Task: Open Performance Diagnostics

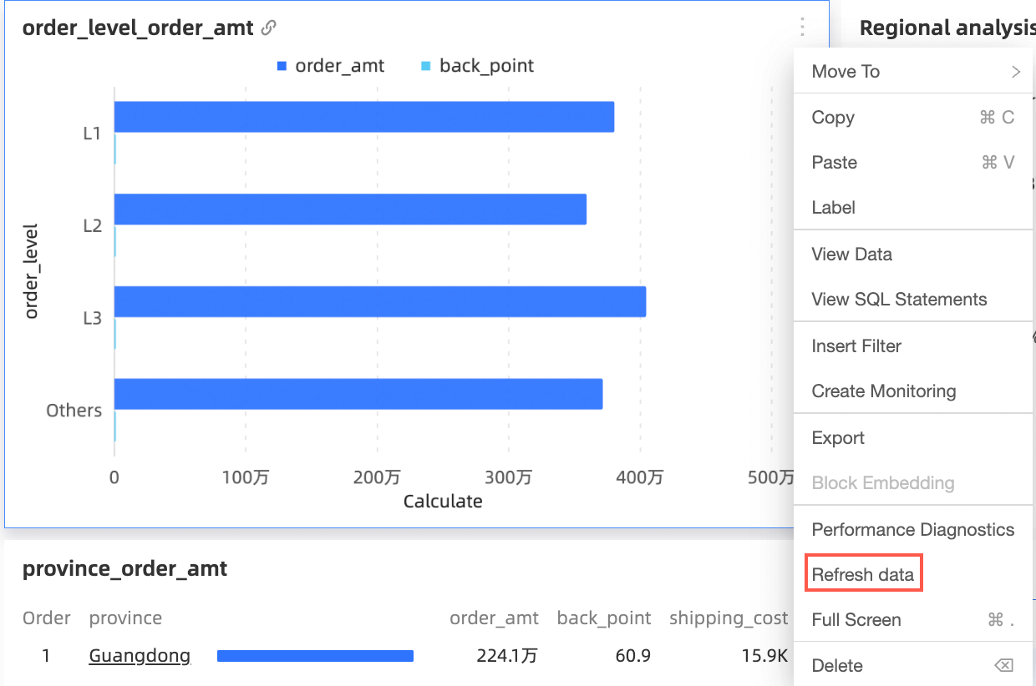Action: (912, 530)
